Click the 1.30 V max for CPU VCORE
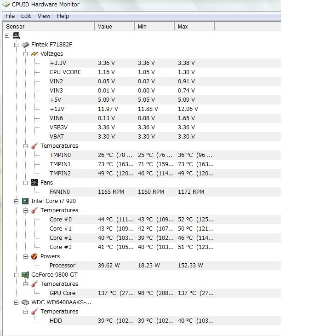 click(x=186, y=72)
